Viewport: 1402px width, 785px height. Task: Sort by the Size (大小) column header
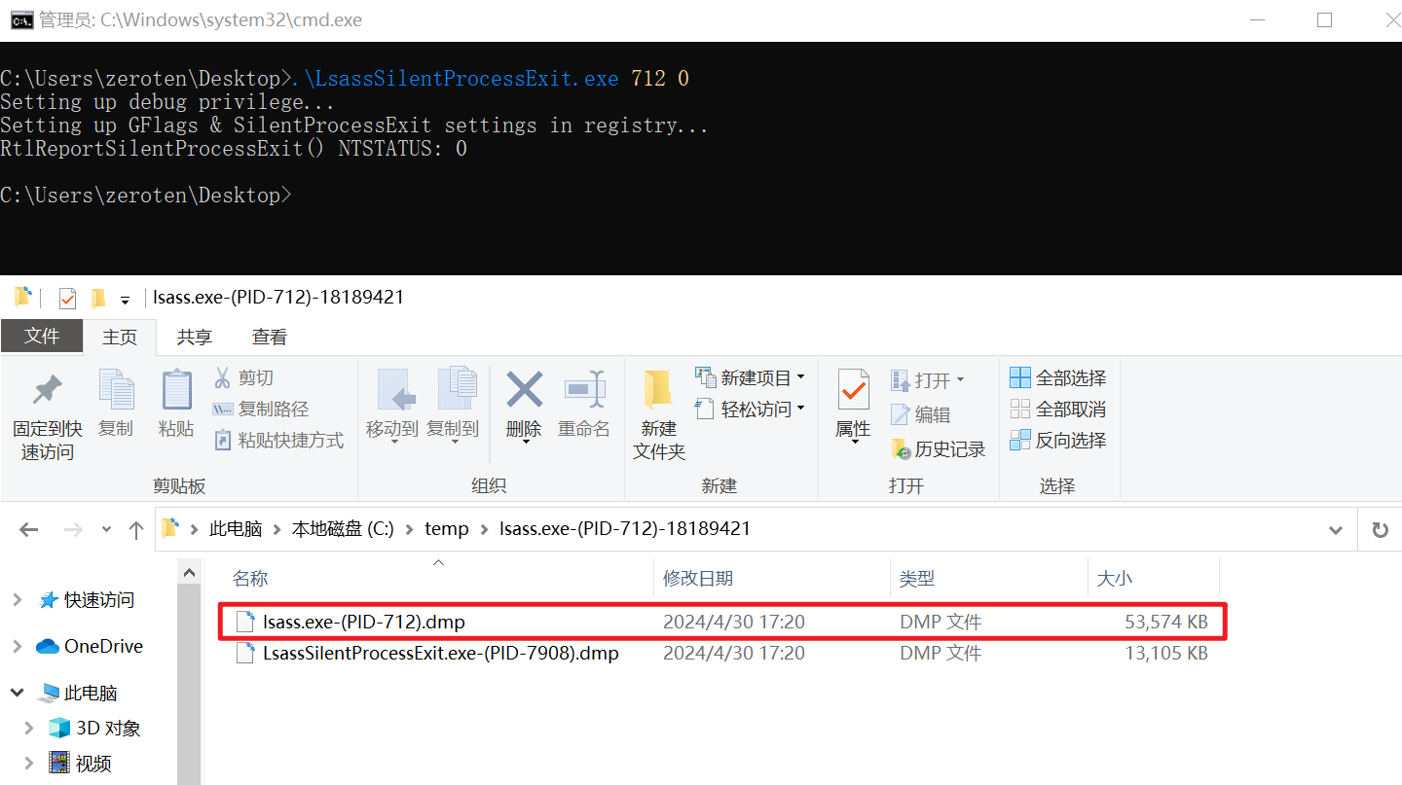1153,578
